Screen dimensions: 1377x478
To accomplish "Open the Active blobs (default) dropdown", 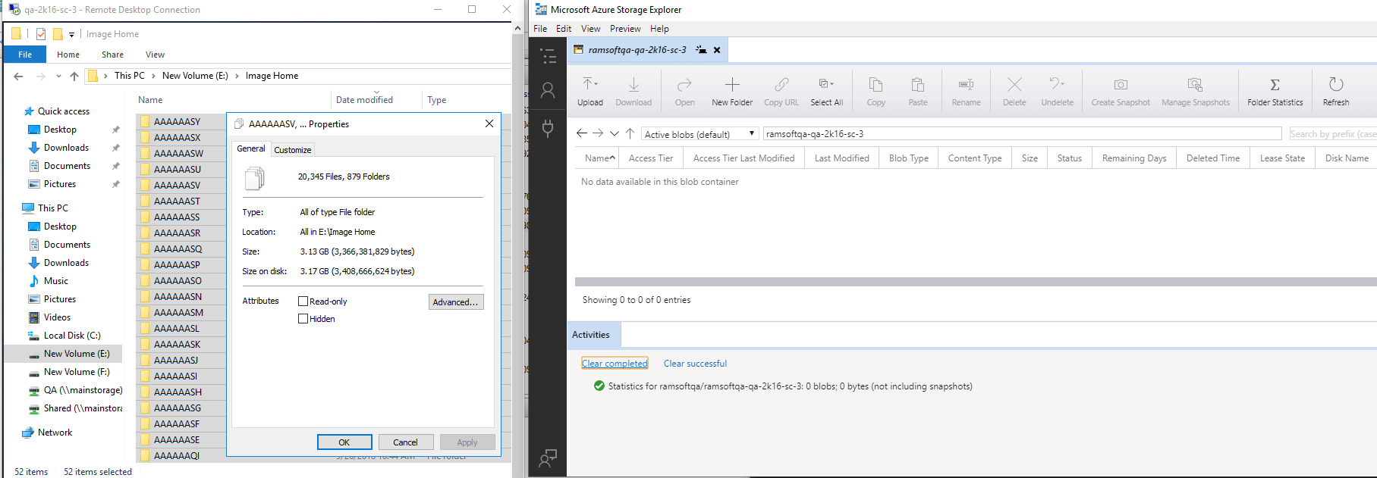I will tap(700, 134).
